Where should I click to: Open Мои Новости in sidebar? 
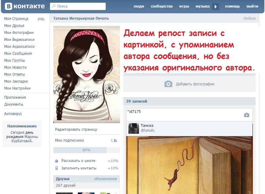pos(15,67)
